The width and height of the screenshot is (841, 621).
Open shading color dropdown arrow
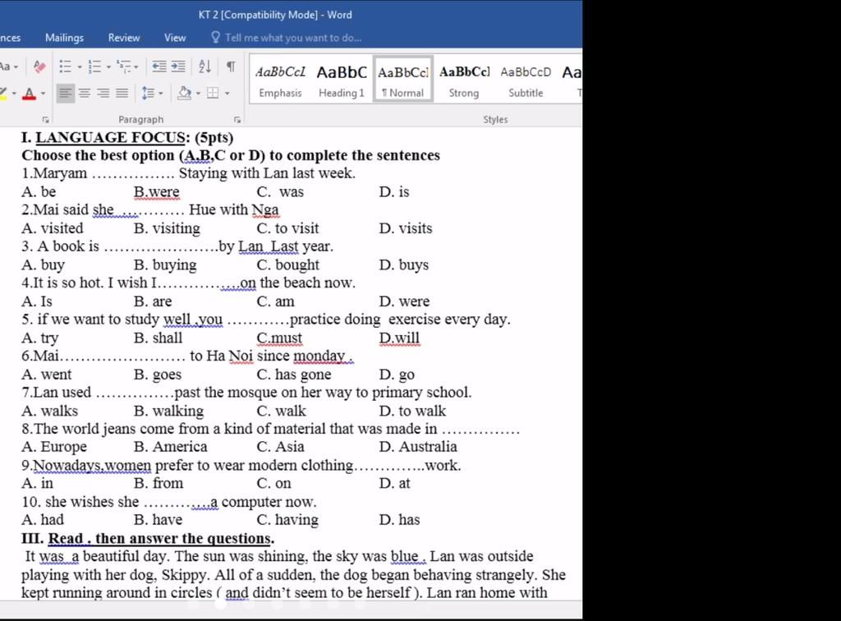(199, 94)
